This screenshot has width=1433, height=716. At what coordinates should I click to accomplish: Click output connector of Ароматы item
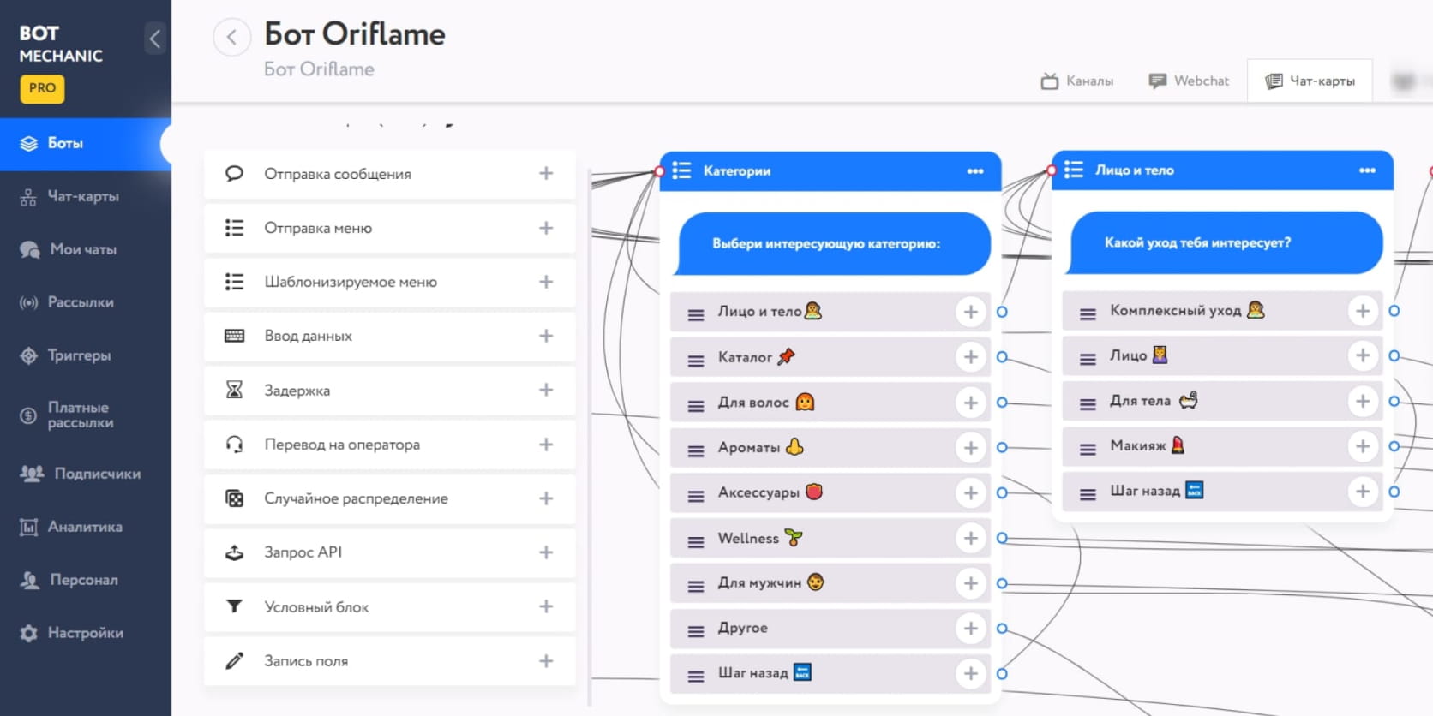tap(1002, 447)
